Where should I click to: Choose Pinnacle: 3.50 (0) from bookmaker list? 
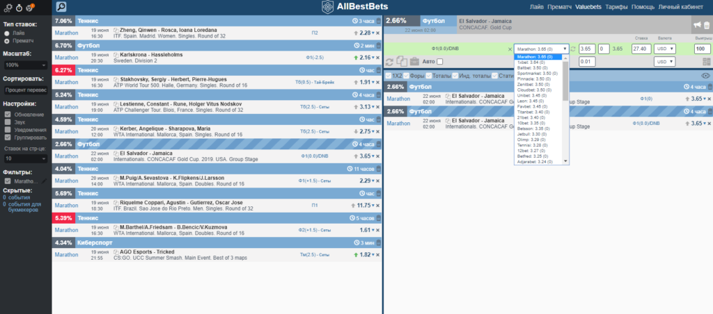(x=538, y=78)
